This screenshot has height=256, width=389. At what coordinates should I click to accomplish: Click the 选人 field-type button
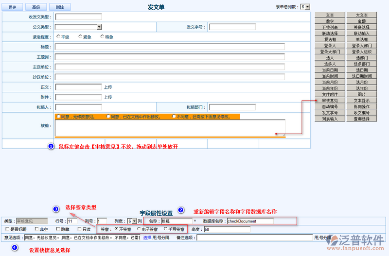pos(330,58)
